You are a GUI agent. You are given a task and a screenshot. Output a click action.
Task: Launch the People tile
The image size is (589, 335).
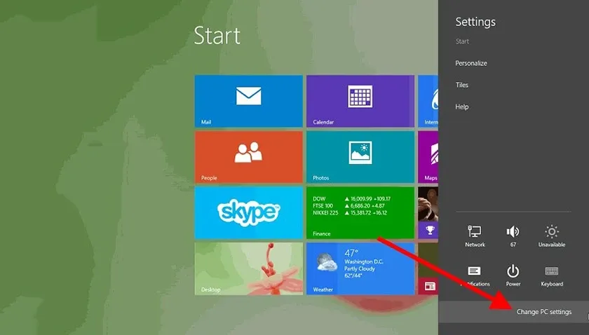coord(248,157)
